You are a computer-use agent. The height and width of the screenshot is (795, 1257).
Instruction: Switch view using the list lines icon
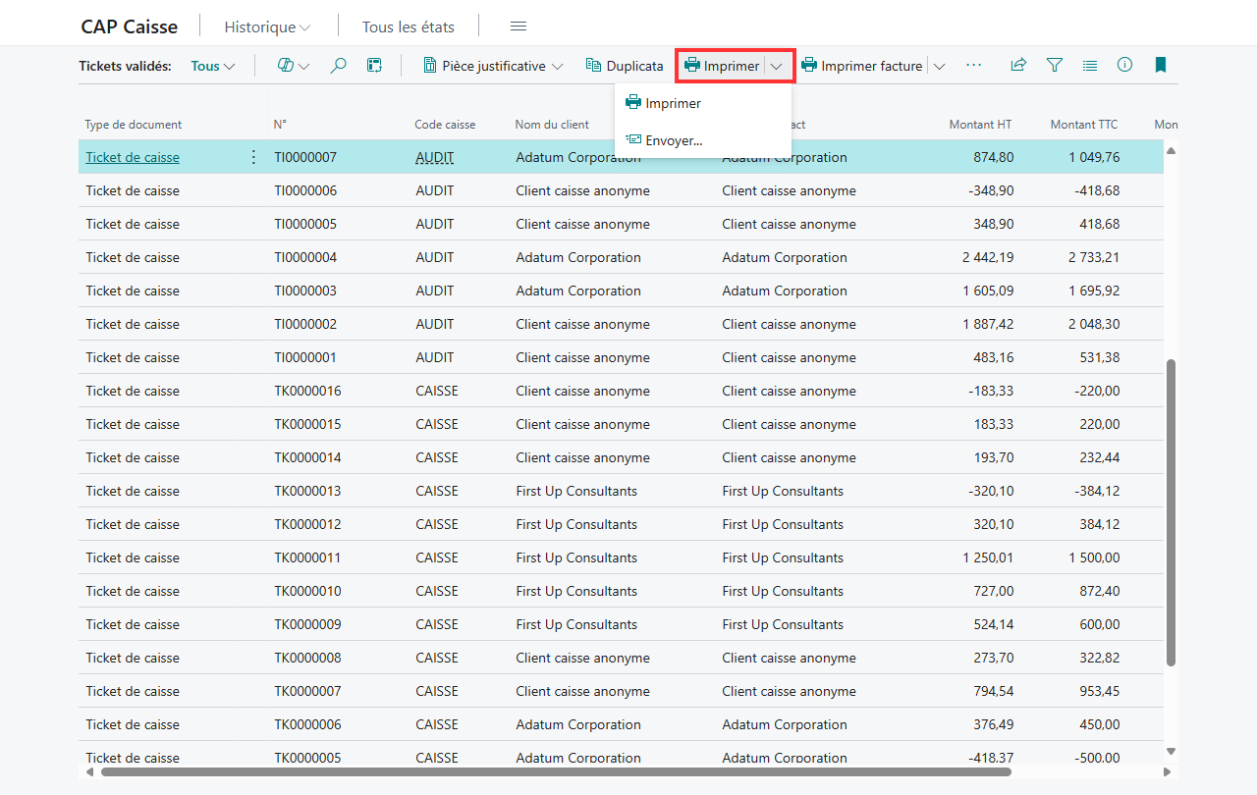click(1090, 66)
